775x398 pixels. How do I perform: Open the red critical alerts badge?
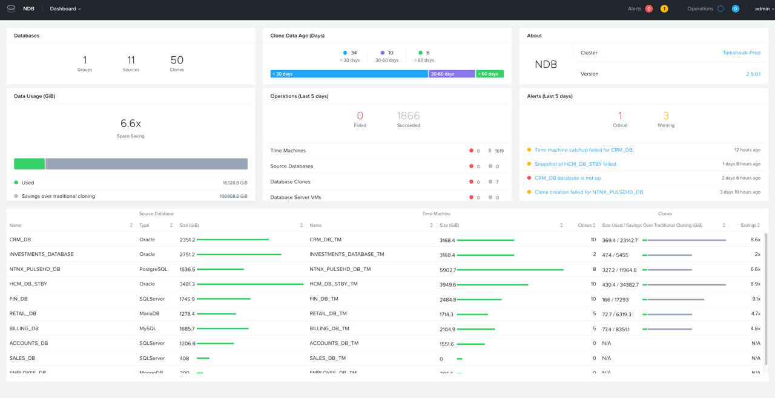pos(649,9)
